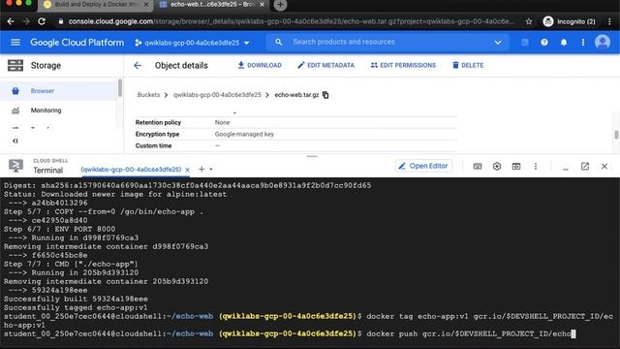
Task: Click Edit Metadata
Action: pyautogui.click(x=325, y=65)
